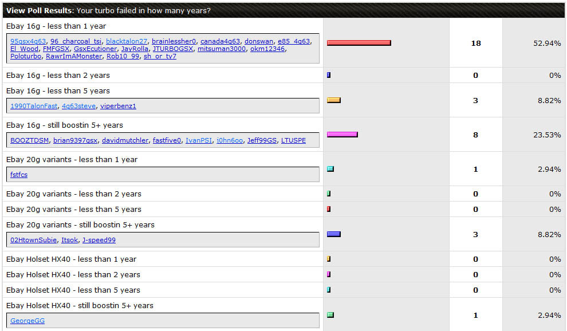Screen dimensions: 567x331
Task: Select text 'Ebay Holset HX40 - less than 2 years'
Action: click(x=73, y=275)
